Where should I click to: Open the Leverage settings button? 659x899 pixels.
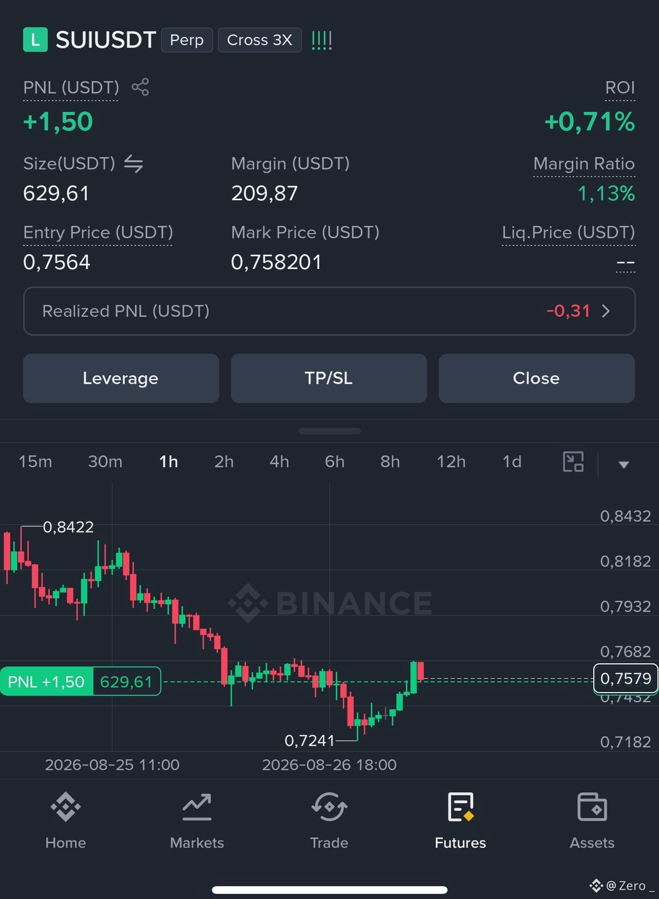pos(121,378)
